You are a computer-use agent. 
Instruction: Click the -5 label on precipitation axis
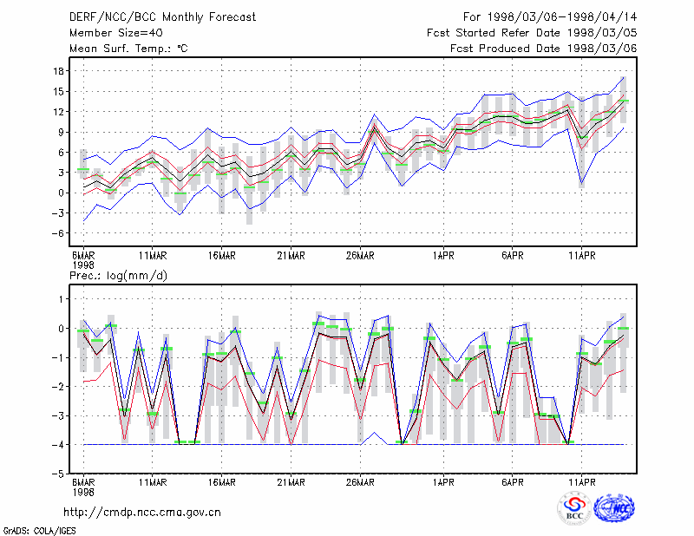tap(57, 474)
